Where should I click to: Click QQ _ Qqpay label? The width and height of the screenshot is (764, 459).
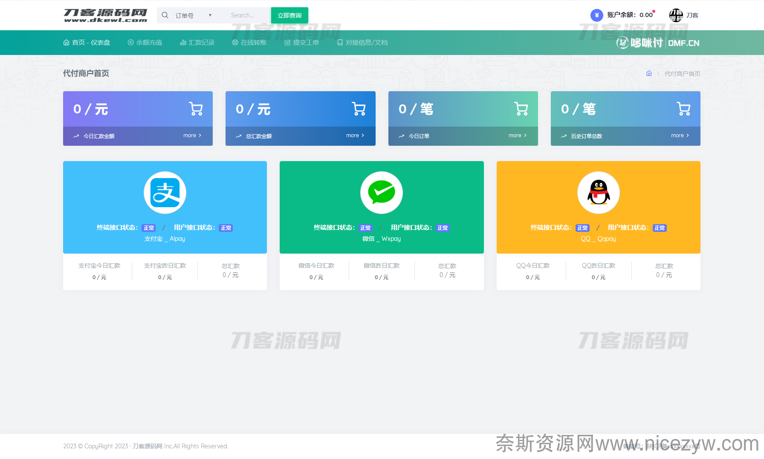tap(598, 239)
